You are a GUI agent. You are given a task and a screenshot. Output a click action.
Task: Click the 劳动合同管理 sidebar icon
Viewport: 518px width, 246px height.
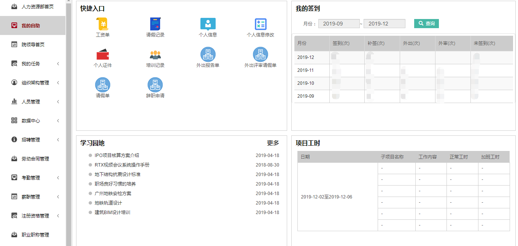[14, 159]
